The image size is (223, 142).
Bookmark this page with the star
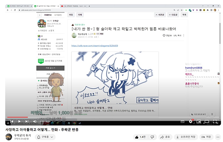pyautogui.click(x=182, y=10)
